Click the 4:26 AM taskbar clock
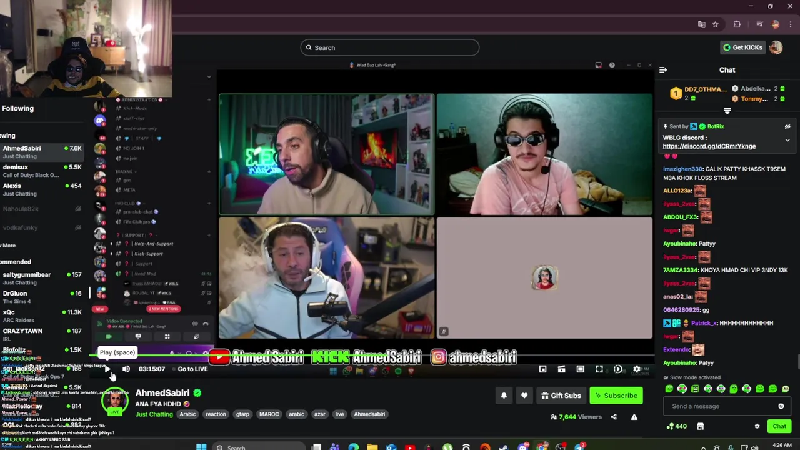 click(782, 445)
